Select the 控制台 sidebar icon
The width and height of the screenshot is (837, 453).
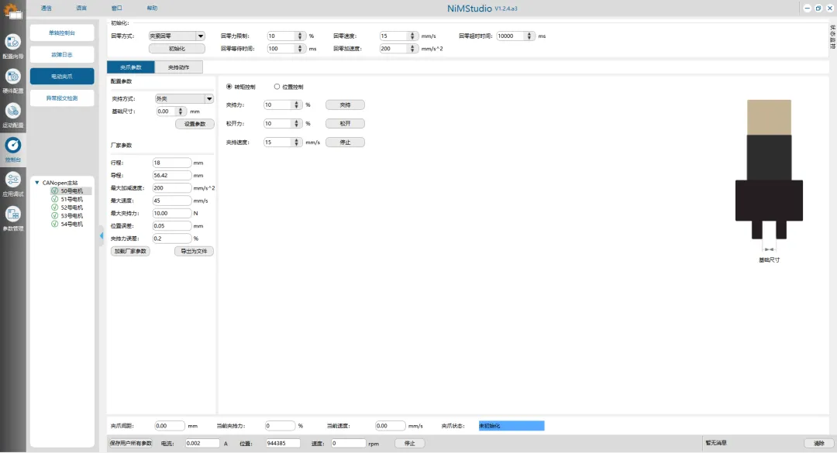tap(13, 149)
